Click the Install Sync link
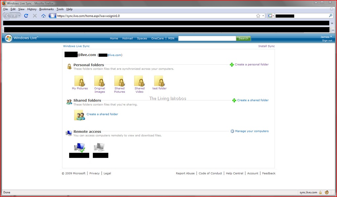This screenshot has width=337, height=197. click(267, 46)
